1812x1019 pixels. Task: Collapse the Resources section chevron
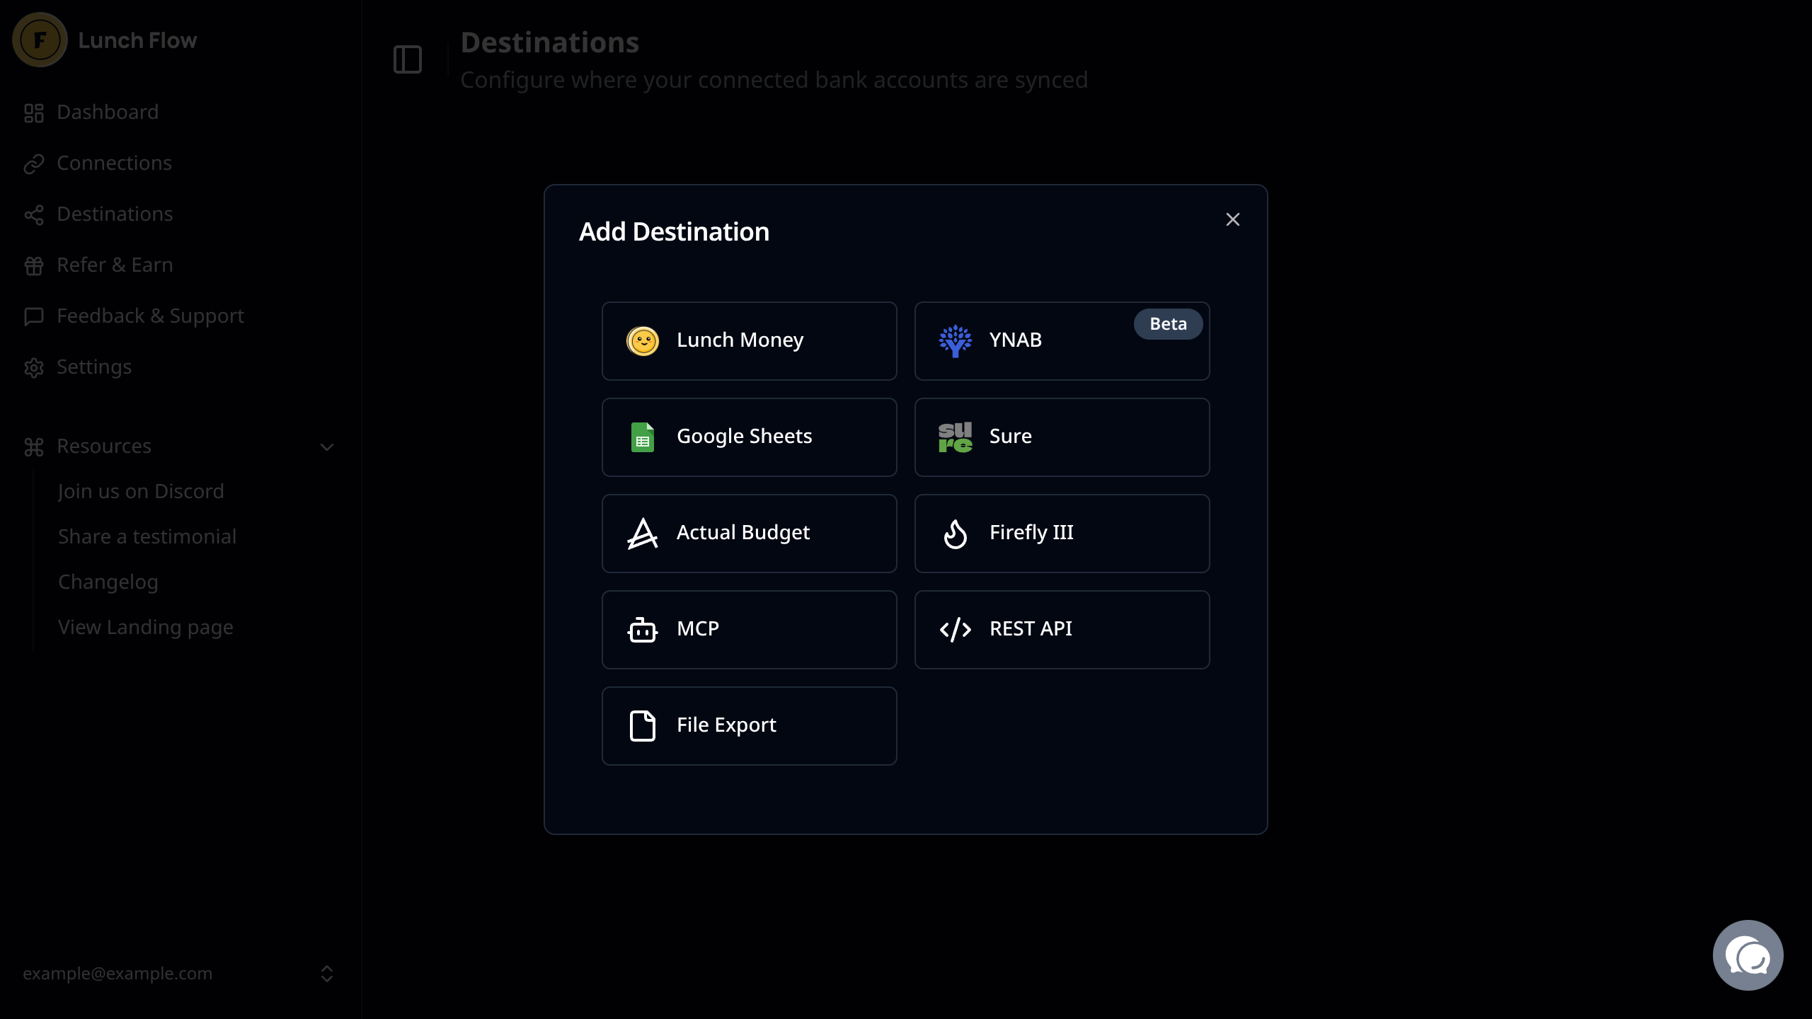pos(327,447)
